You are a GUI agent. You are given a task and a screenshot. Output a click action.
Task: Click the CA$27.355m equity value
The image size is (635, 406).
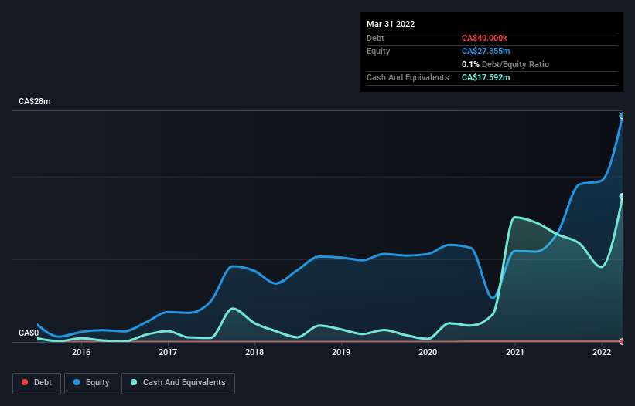click(x=486, y=51)
